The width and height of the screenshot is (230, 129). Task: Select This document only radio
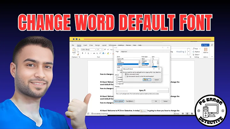click(126, 74)
